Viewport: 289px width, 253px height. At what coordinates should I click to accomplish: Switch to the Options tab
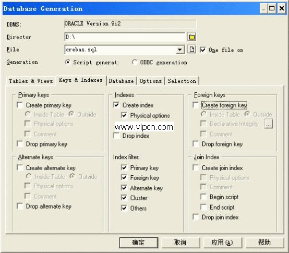150,81
